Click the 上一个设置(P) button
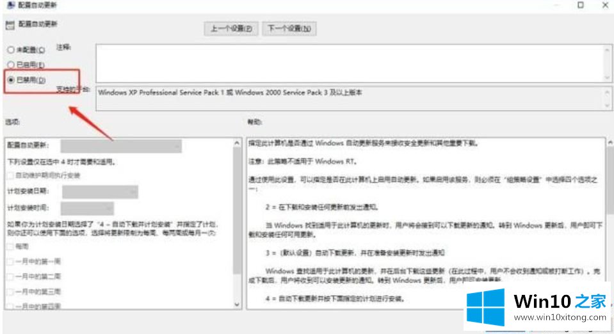Screen dimensions: 614x334 tap(231, 29)
